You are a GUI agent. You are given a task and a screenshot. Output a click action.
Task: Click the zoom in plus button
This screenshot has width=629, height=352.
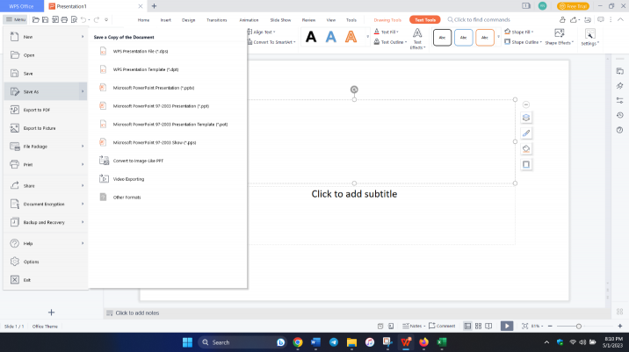619,326
